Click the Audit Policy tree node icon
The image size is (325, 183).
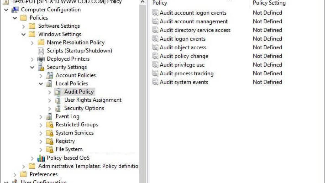coord(58,92)
